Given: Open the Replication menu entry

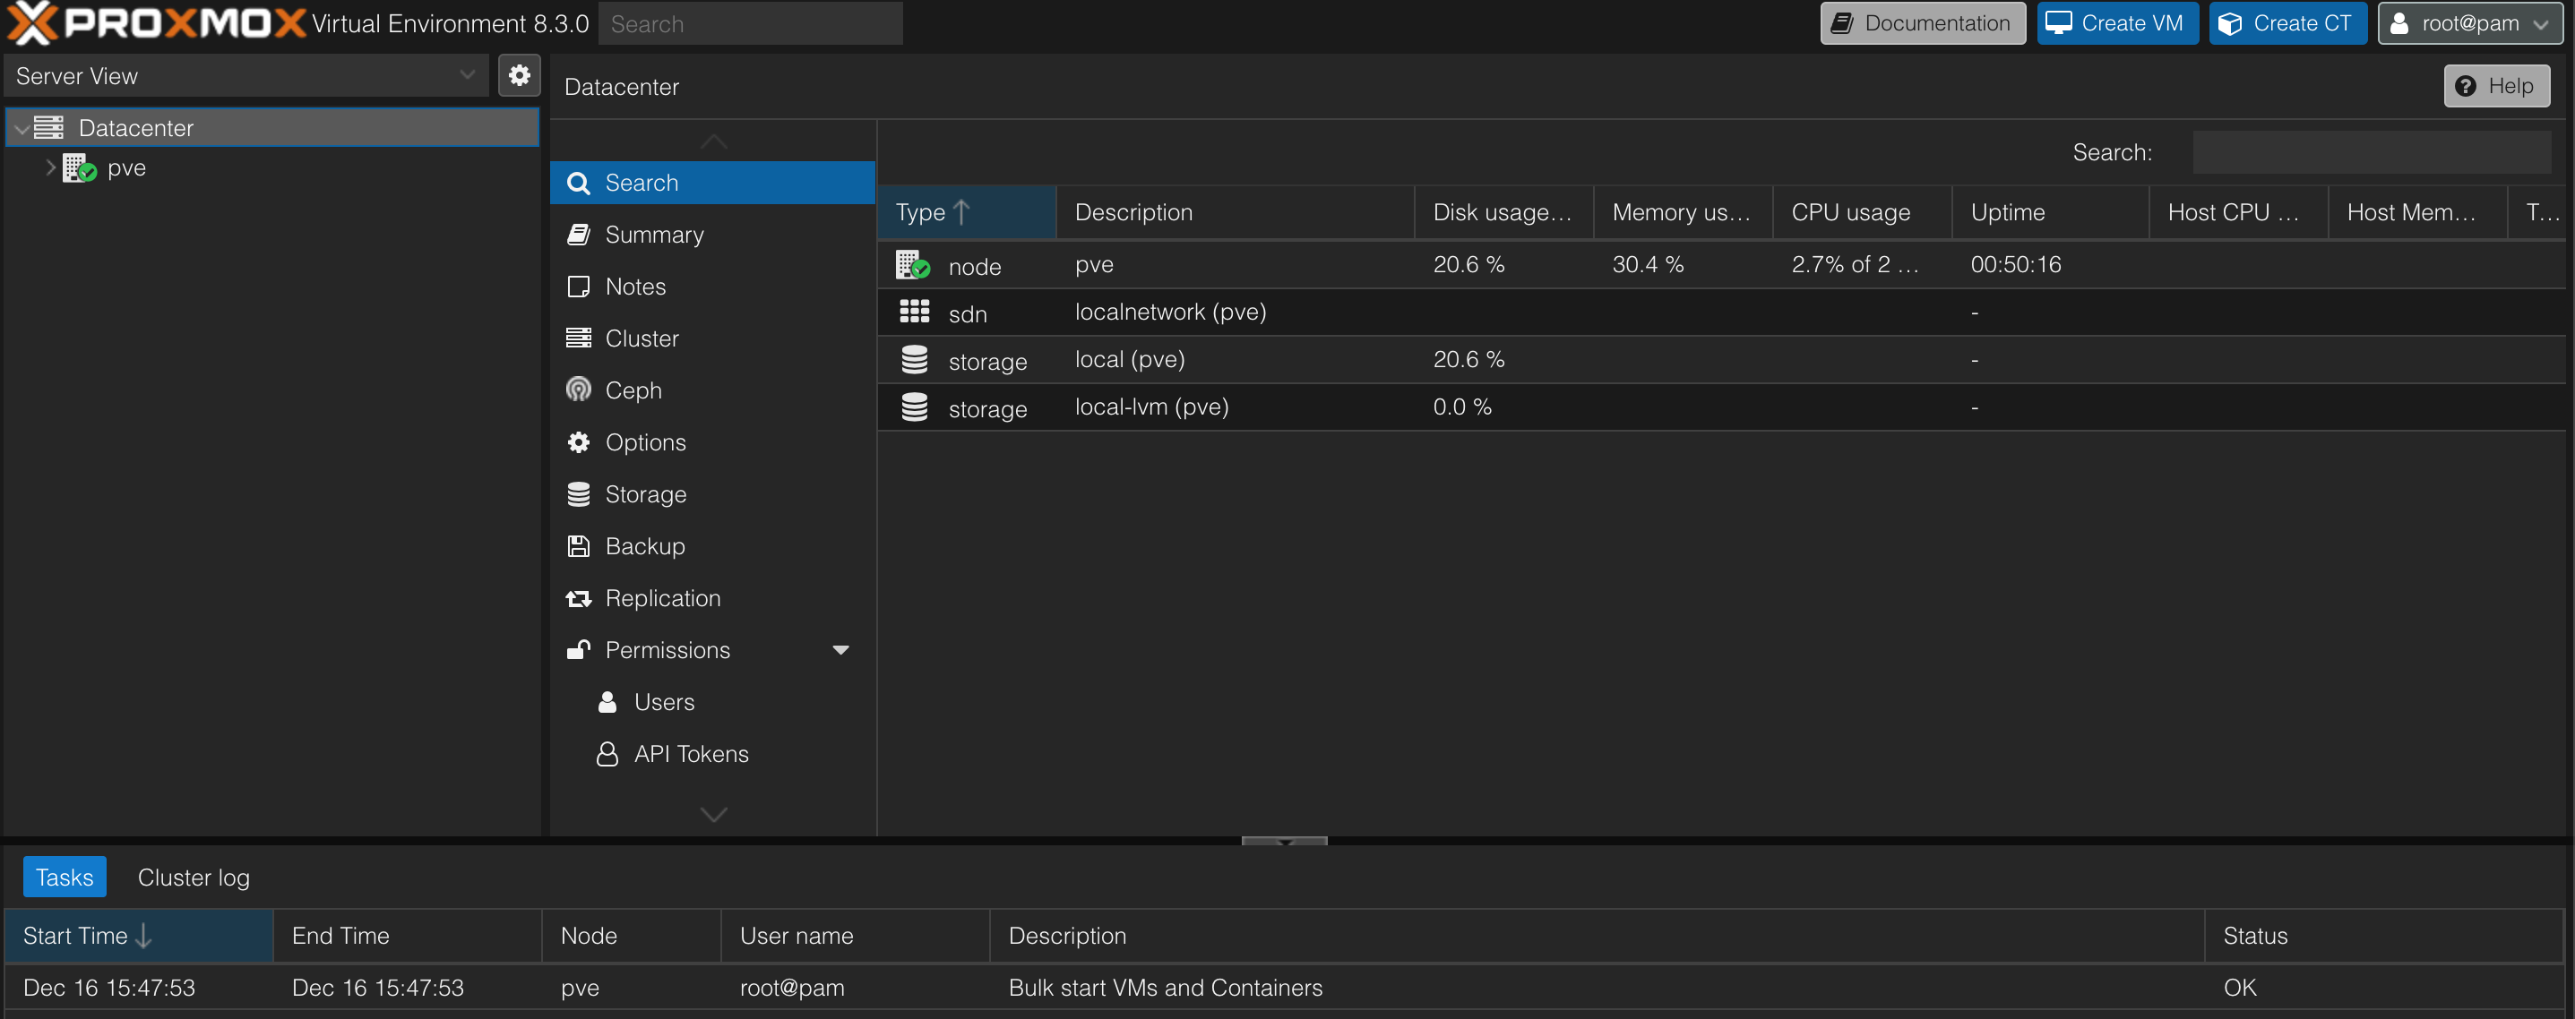Looking at the screenshot, I should (x=662, y=597).
